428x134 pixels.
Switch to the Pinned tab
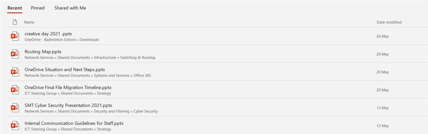point(37,8)
